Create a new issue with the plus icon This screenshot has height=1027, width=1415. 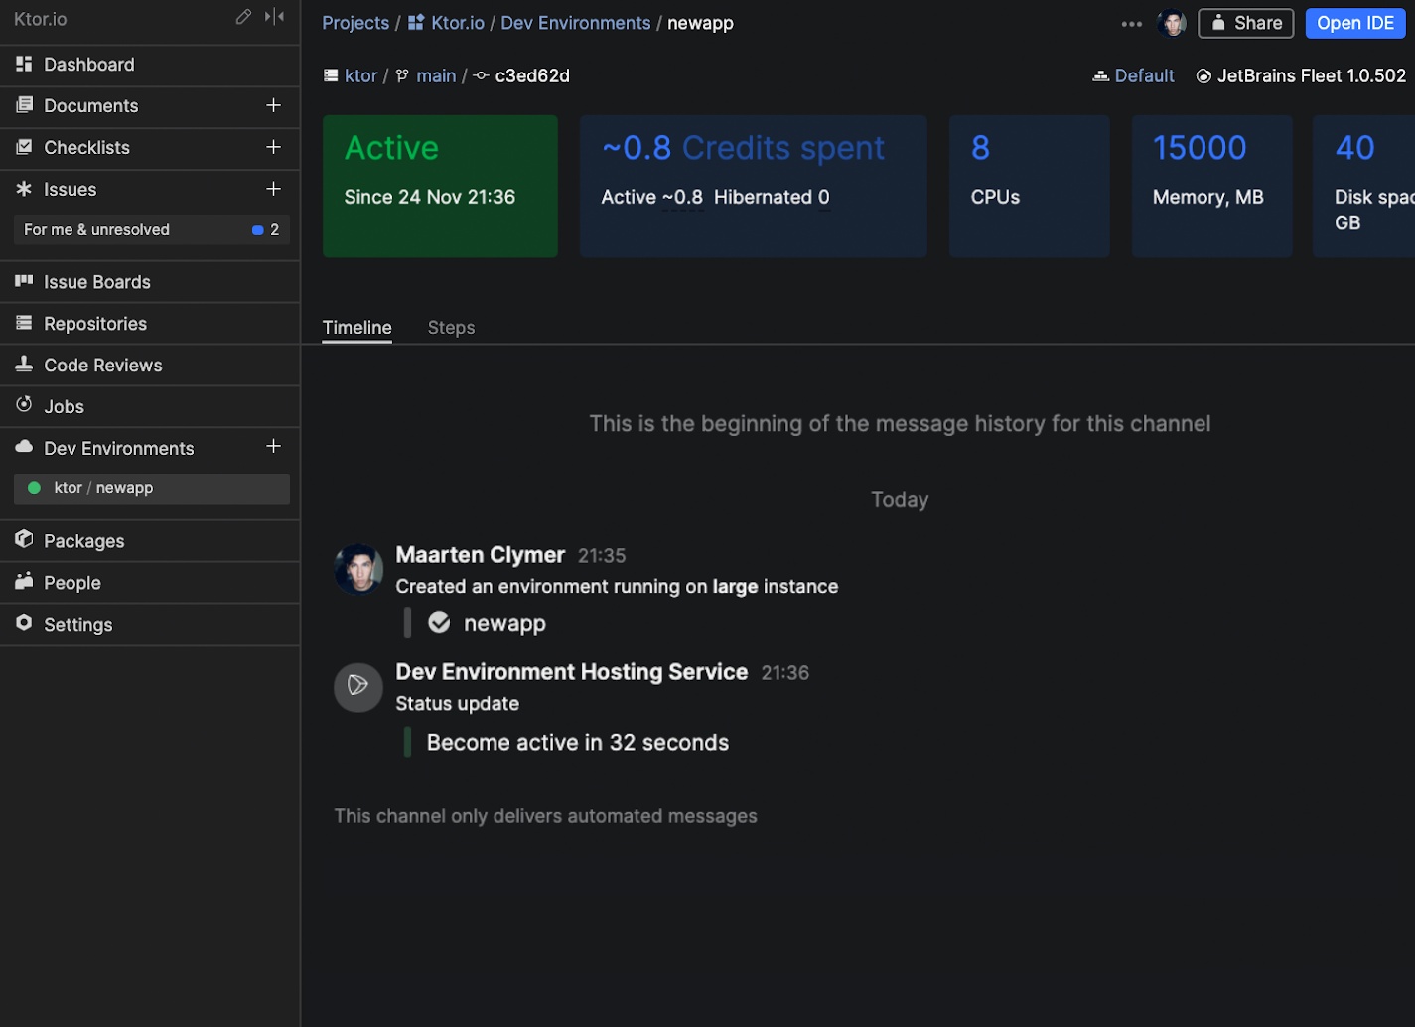click(x=273, y=189)
